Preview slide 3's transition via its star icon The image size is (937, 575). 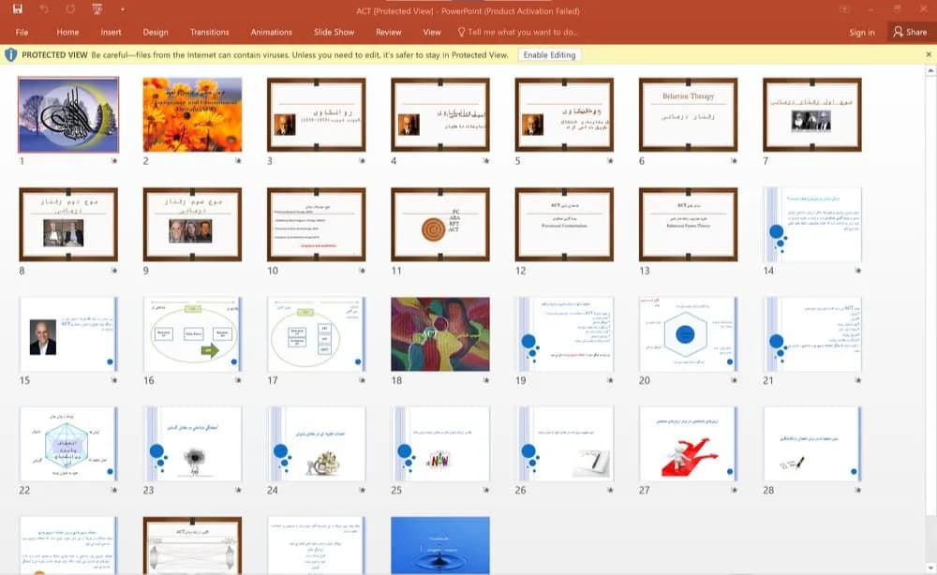coord(362,161)
